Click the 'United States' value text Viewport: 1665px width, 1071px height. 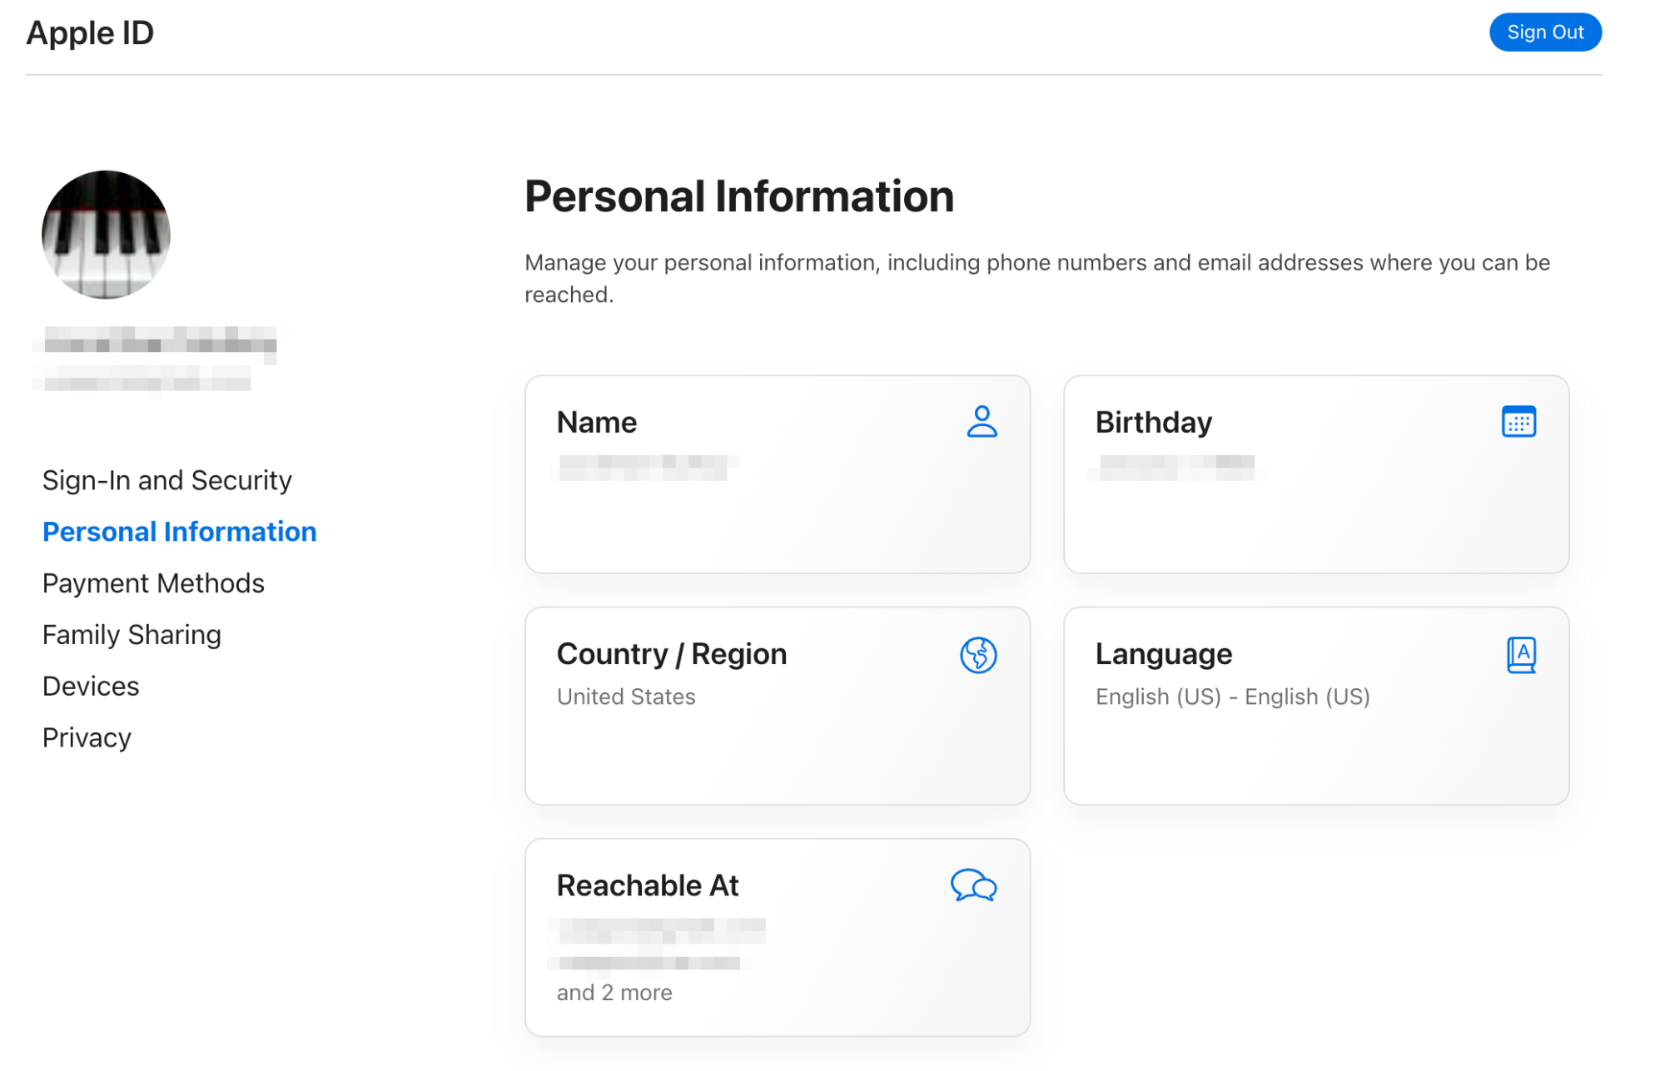[x=626, y=697]
